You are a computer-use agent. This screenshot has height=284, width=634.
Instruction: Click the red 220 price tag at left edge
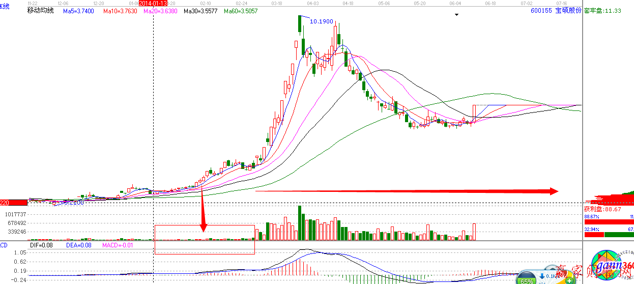pyautogui.click(x=13, y=203)
